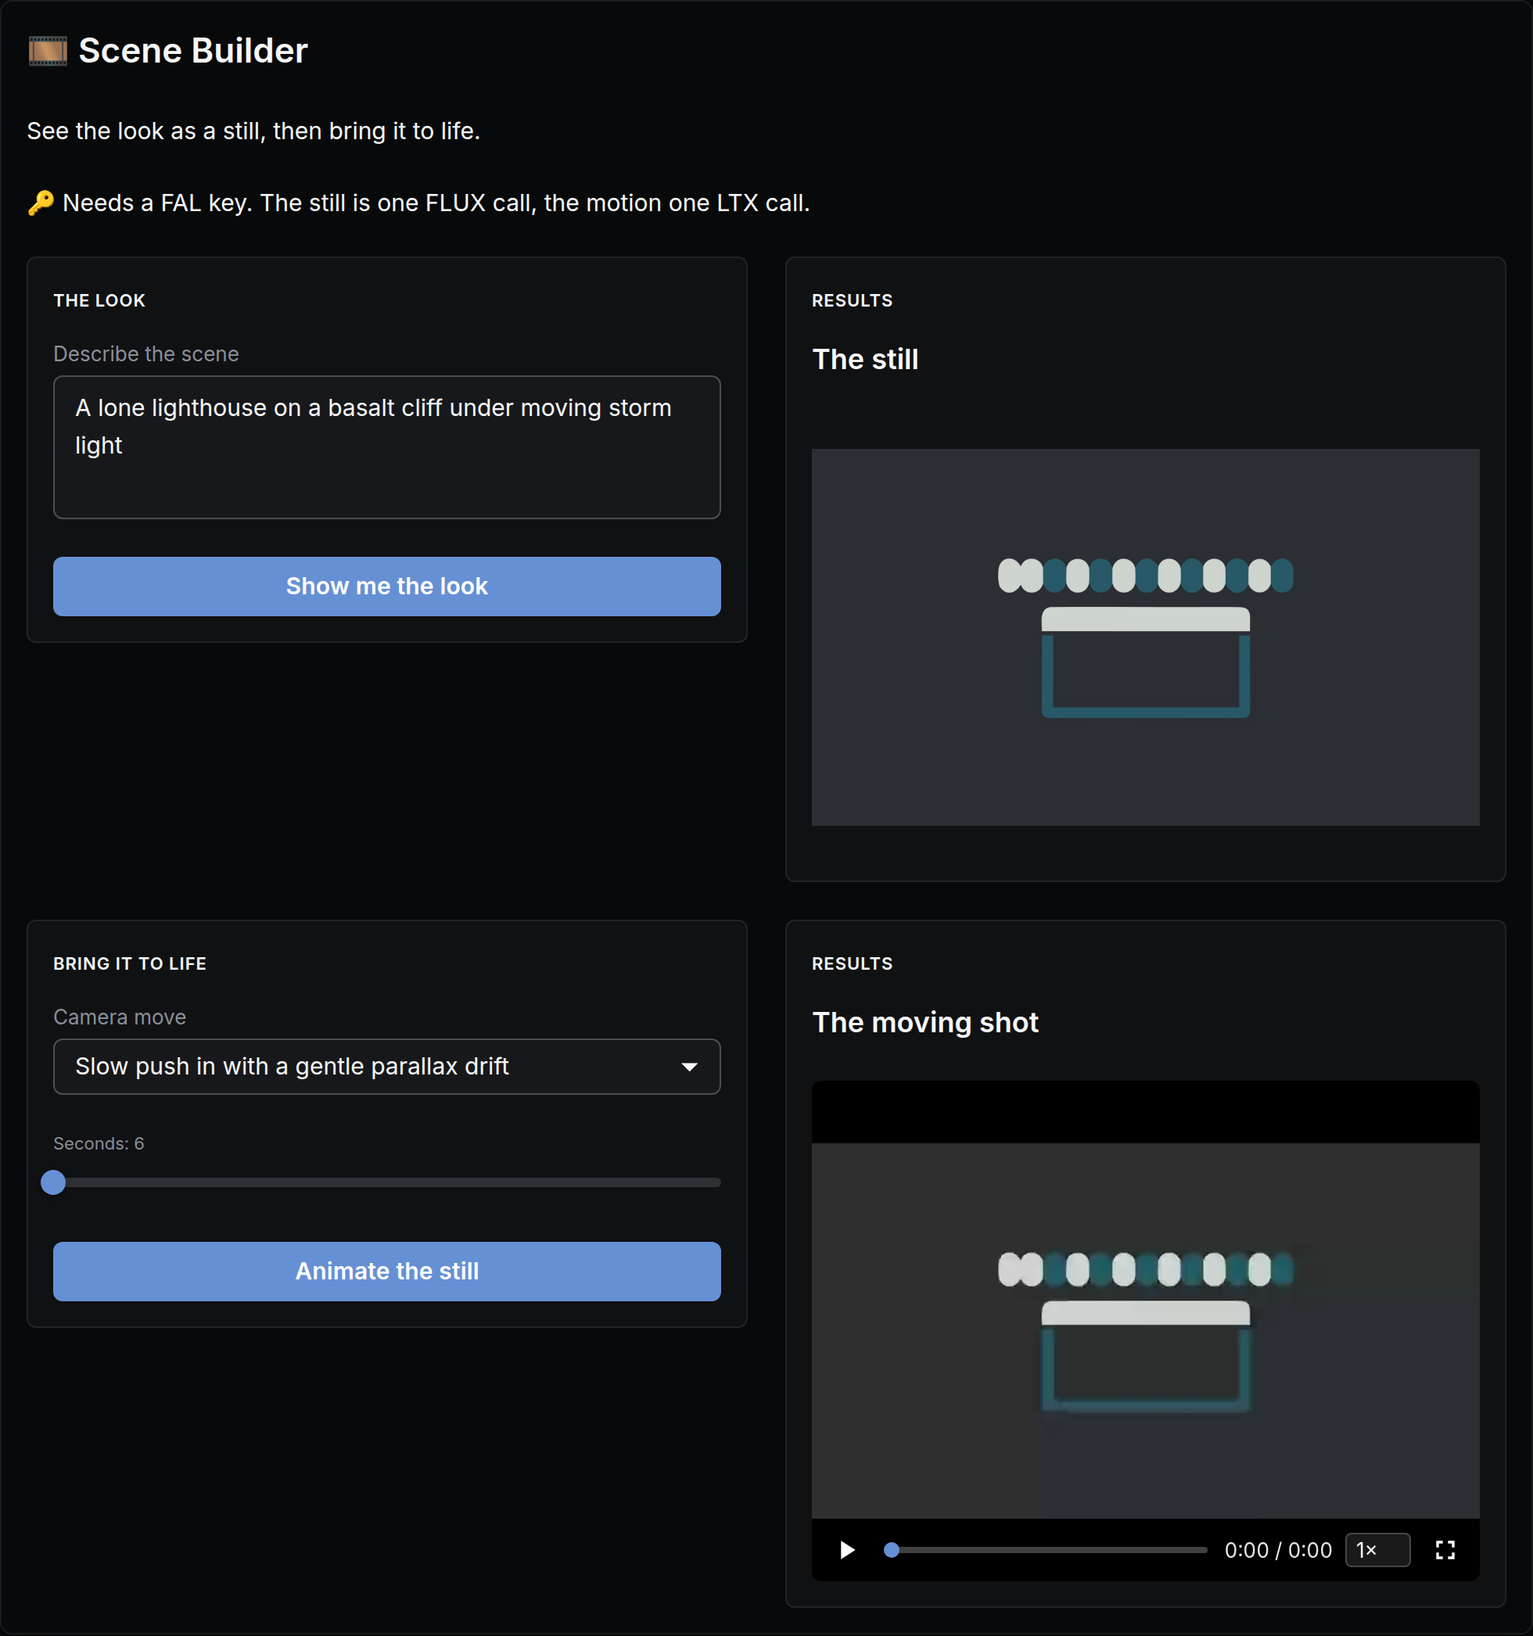This screenshot has width=1533, height=1636.
Task: Click the key emoji before the FAL note
Action: (41, 203)
